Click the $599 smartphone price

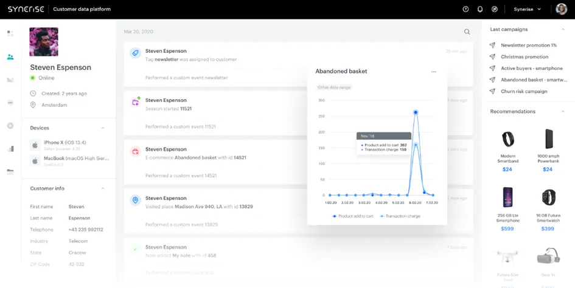[507, 228]
